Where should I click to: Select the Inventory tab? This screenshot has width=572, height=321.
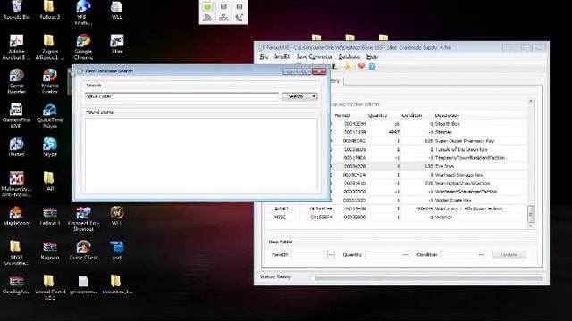click(x=335, y=81)
